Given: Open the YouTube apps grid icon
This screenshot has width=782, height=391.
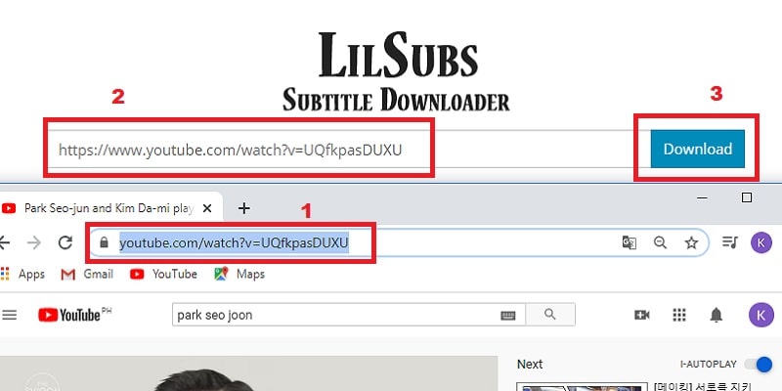Looking at the screenshot, I should tap(679, 315).
